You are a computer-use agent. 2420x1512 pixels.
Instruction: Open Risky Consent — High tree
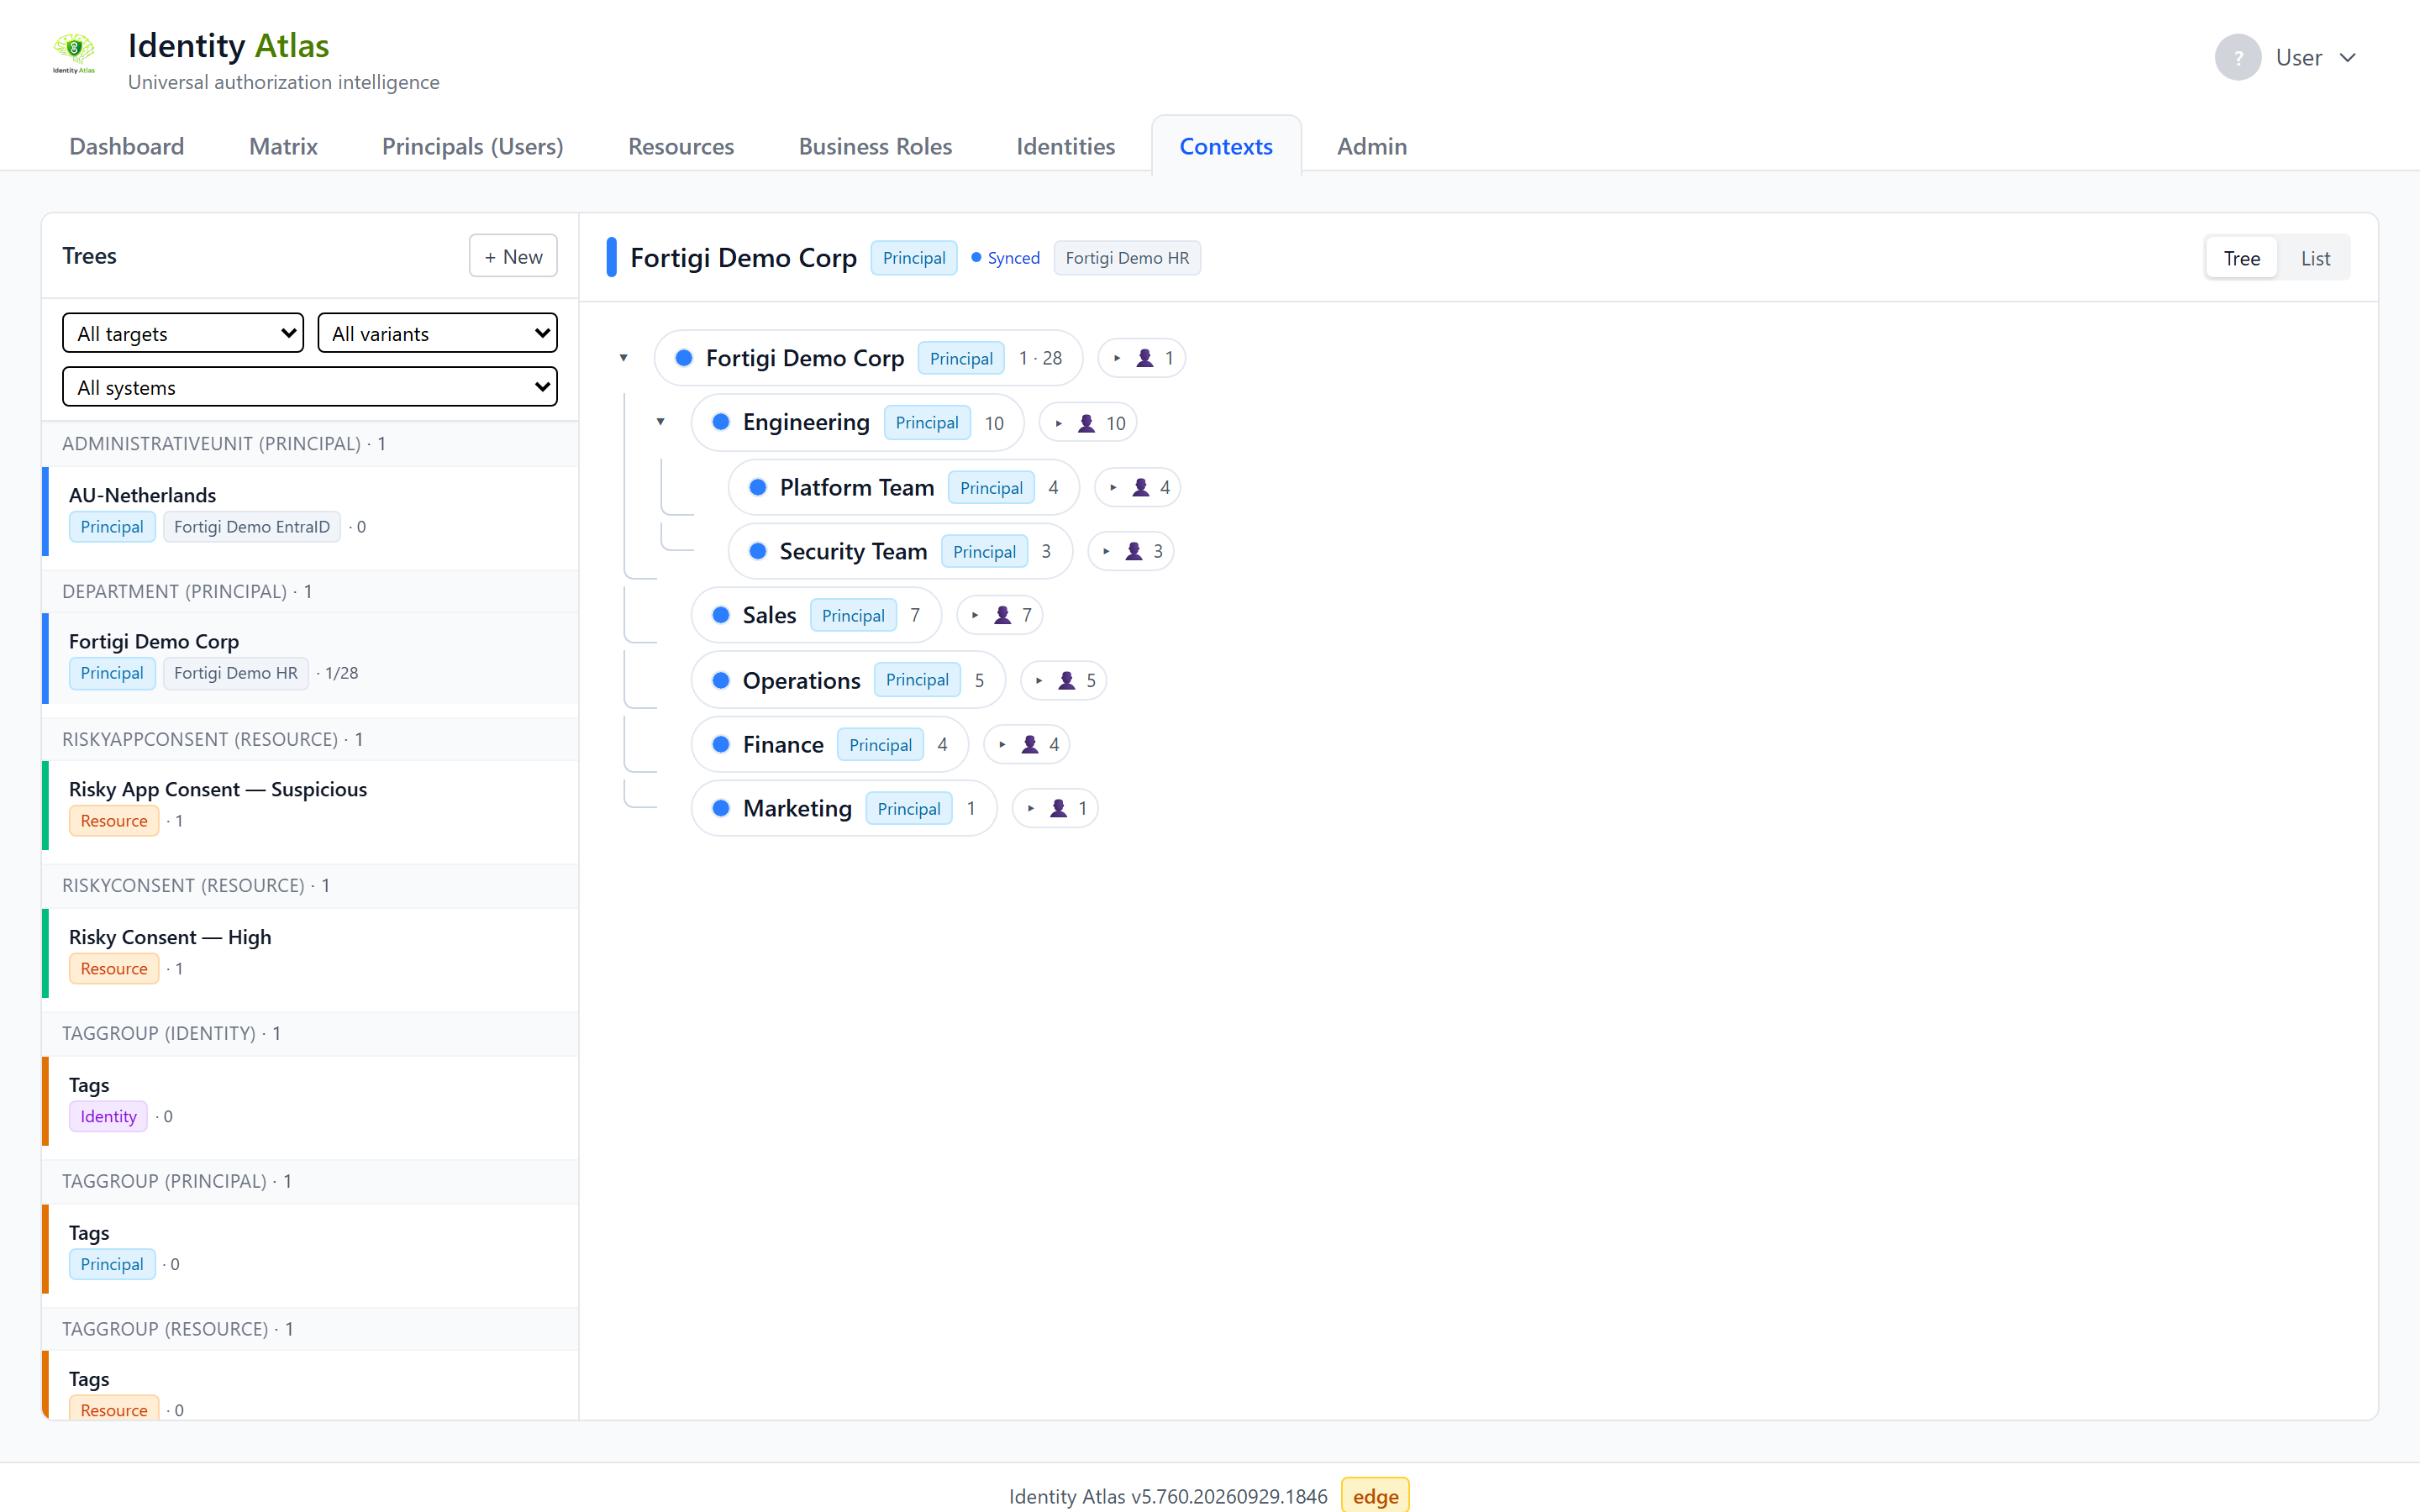tap(310, 953)
